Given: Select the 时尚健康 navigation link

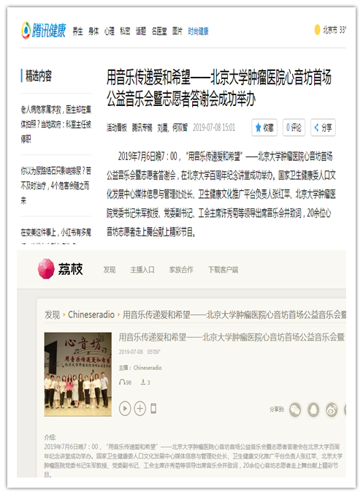Looking at the screenshot, I should click(198, 31).
